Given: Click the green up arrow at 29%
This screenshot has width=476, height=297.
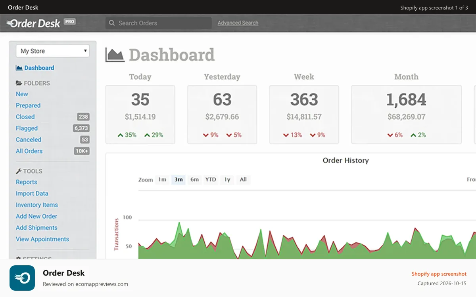Looking at the screenshot, I should [x=147, y=135].
